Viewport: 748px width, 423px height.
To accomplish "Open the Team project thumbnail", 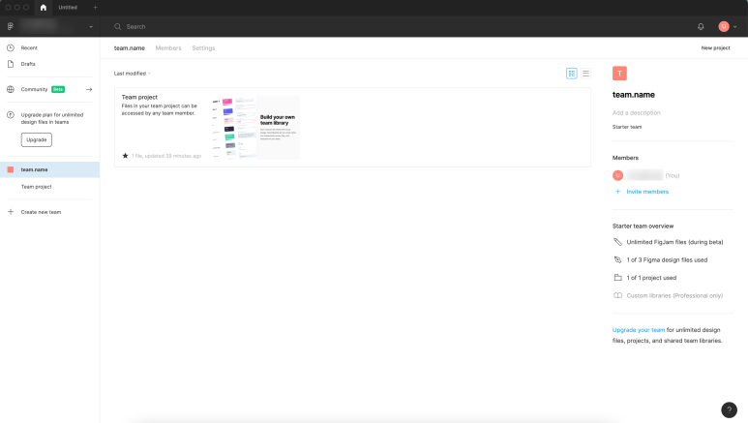I will tap(254, 127).
